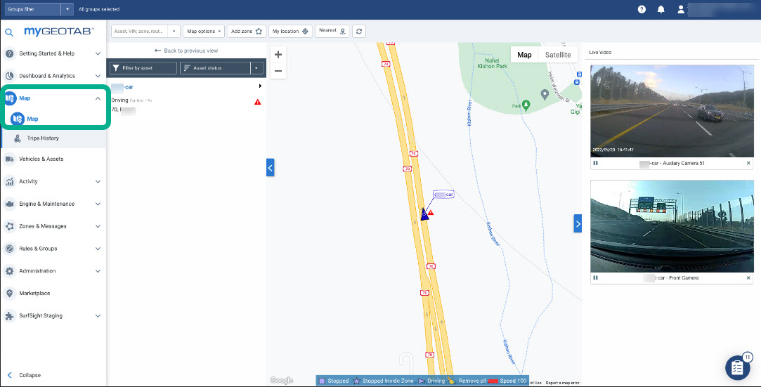The image size is (761, 387).
Task: Click the Auxiliary Camera 51 video thumbnail
Action: pyautogui.click(x=672, y=111)
